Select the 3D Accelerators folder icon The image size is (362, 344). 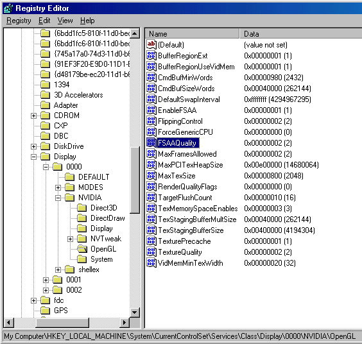point(45,95)
